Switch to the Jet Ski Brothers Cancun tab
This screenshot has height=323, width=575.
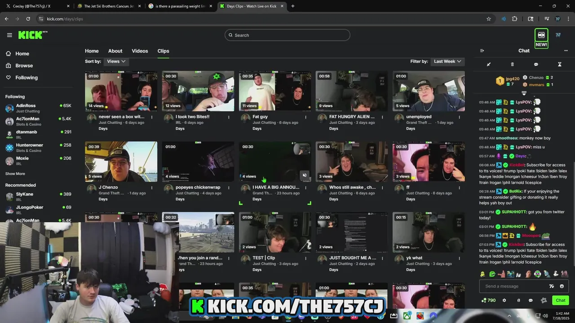click(109, 6)
